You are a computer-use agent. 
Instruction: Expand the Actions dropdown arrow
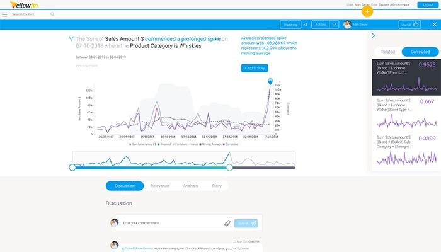tap(334, 25)
